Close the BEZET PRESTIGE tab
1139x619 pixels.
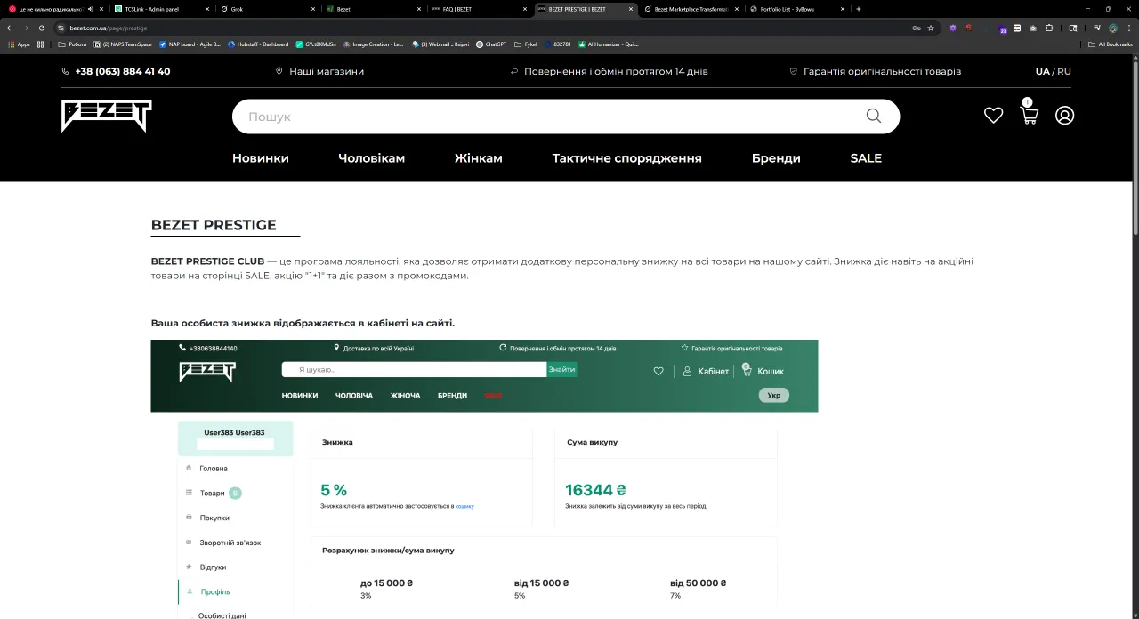(x=631, y=9)
